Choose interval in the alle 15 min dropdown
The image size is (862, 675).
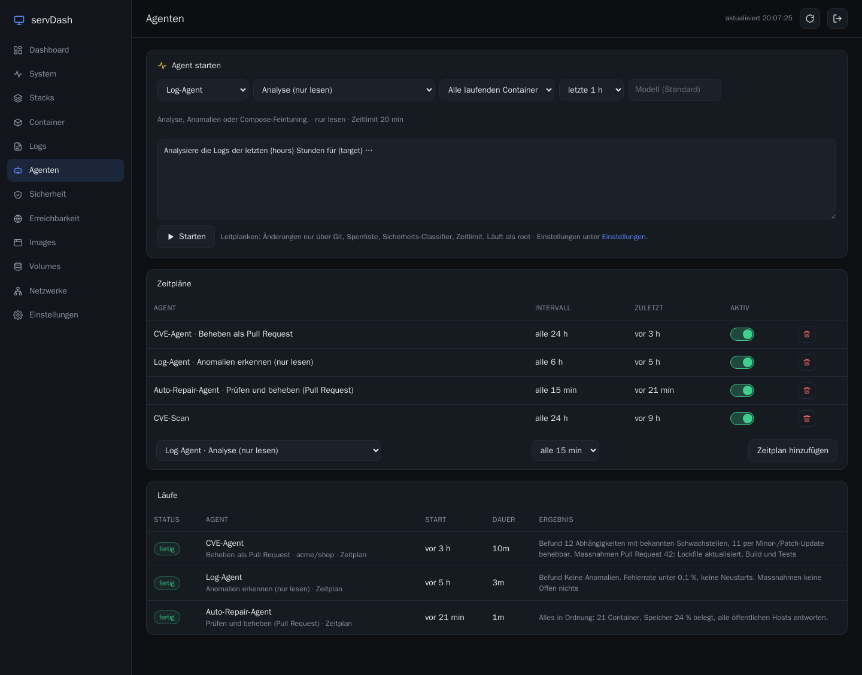[565, 451]
